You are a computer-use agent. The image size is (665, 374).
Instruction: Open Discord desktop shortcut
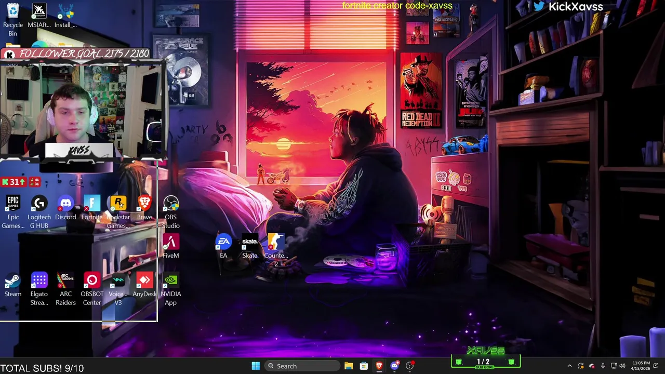pos(65,208)
